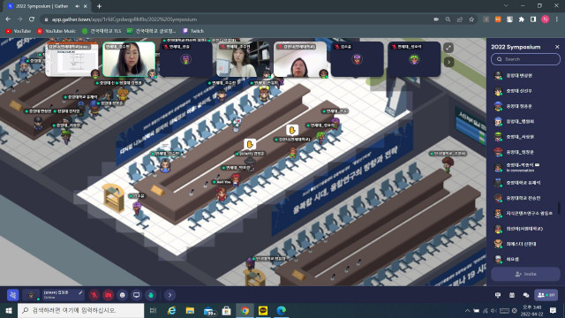This screenshot has width=565, height=318.
Task: Open the avatar character customization icon
Action: point(32,295)
